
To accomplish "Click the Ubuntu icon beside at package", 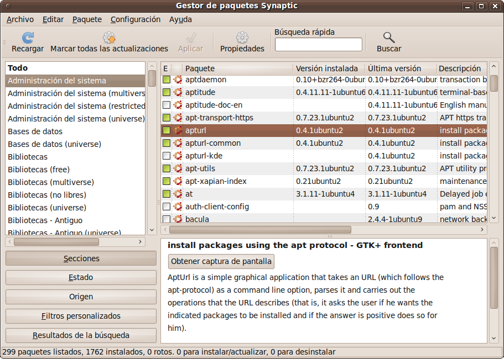I will (x=178, y=194).
